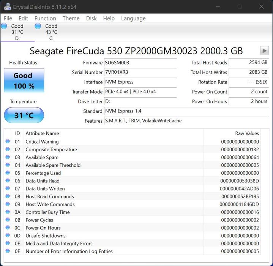The height and width of the screenshot is (266, 273).
Task: Select the D: drive tab at 31 °C
Action: [17, 32]
